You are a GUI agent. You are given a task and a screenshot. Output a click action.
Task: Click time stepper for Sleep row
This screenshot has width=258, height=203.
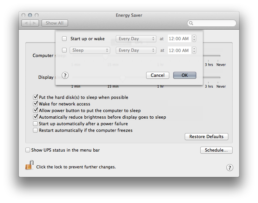pyautogui.click(x=194, y=50)
